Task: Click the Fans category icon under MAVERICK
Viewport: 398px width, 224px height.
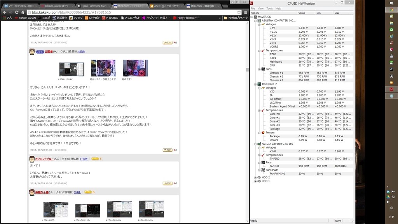Action: pos(263,69)
